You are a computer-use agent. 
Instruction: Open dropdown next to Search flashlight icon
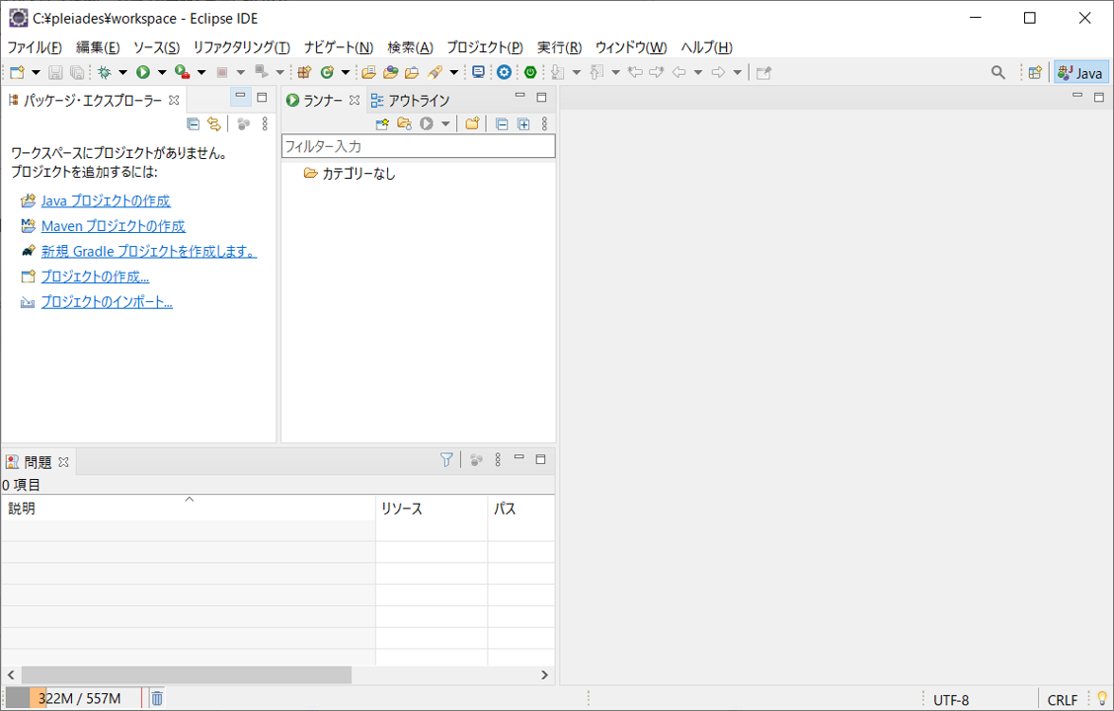click(453, 72)
